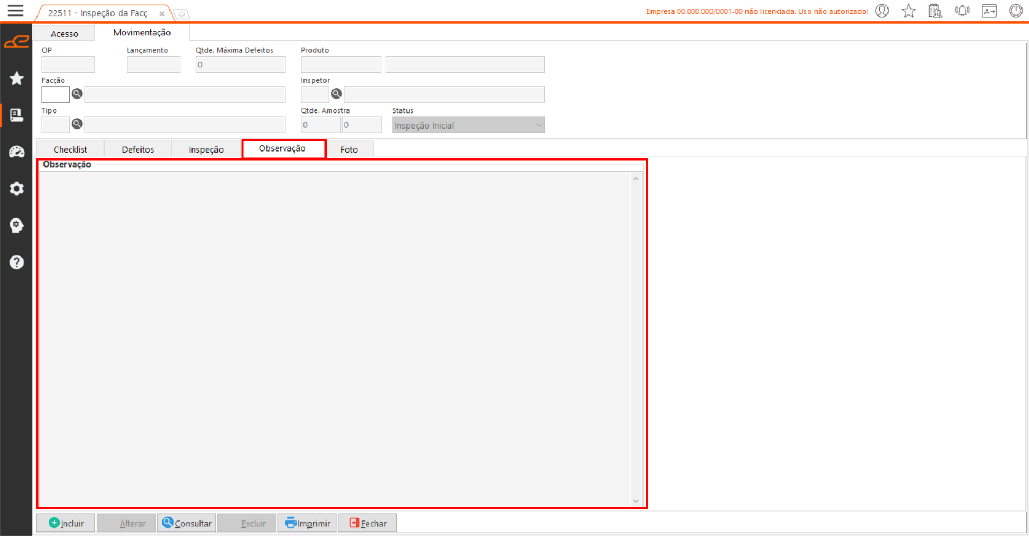The height and width of the screenshot is (536, 1029).
Task: Open the hamburger main menu
Action: [15, 11]
